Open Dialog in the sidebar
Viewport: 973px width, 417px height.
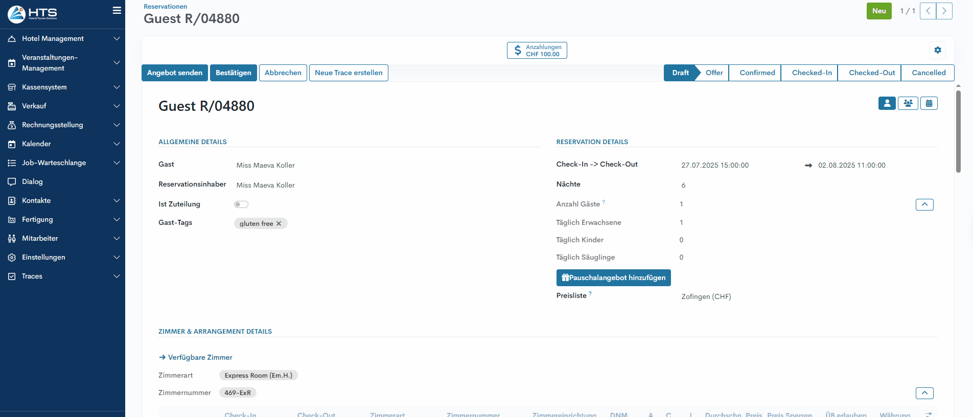(x=32, y=182)
